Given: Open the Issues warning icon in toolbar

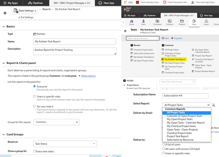Looking at the screenshot, I should pos(206,21).
